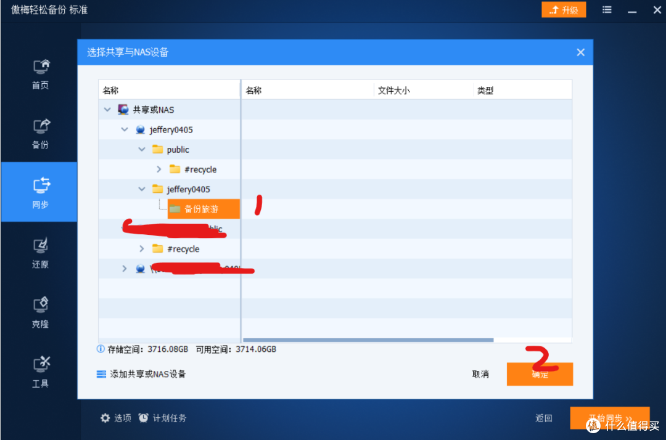Select the public folder in tree

click(178, 149)
